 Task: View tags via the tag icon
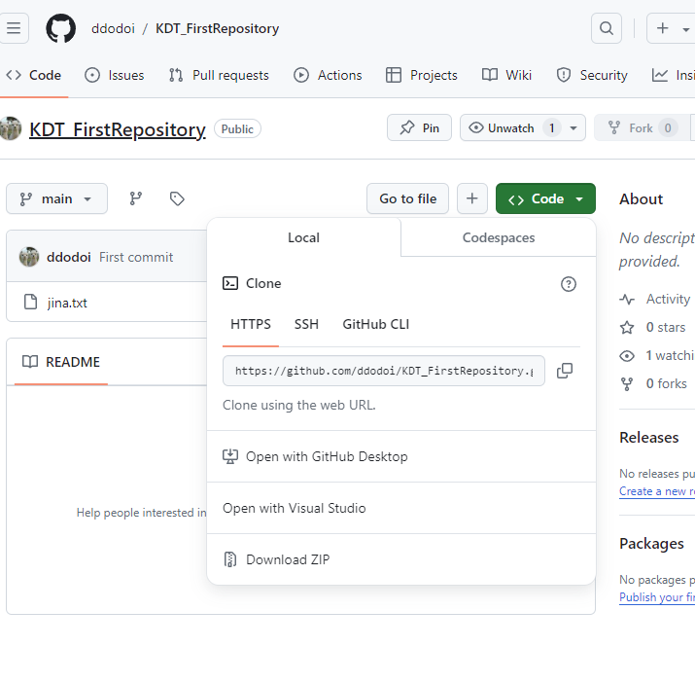click(177, 198)
